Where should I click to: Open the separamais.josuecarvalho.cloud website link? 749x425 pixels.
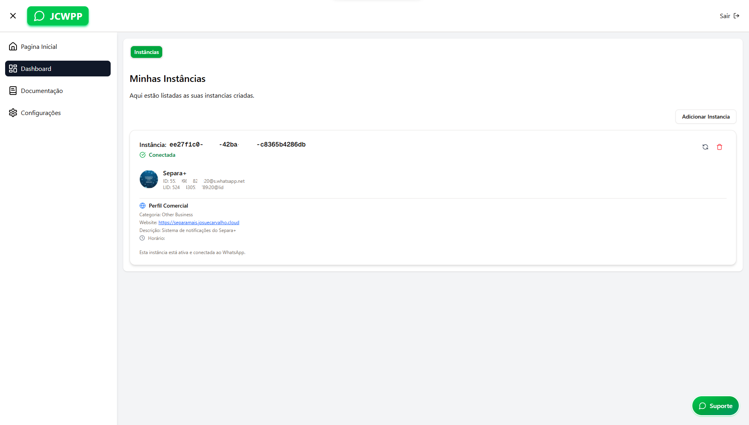198,223
